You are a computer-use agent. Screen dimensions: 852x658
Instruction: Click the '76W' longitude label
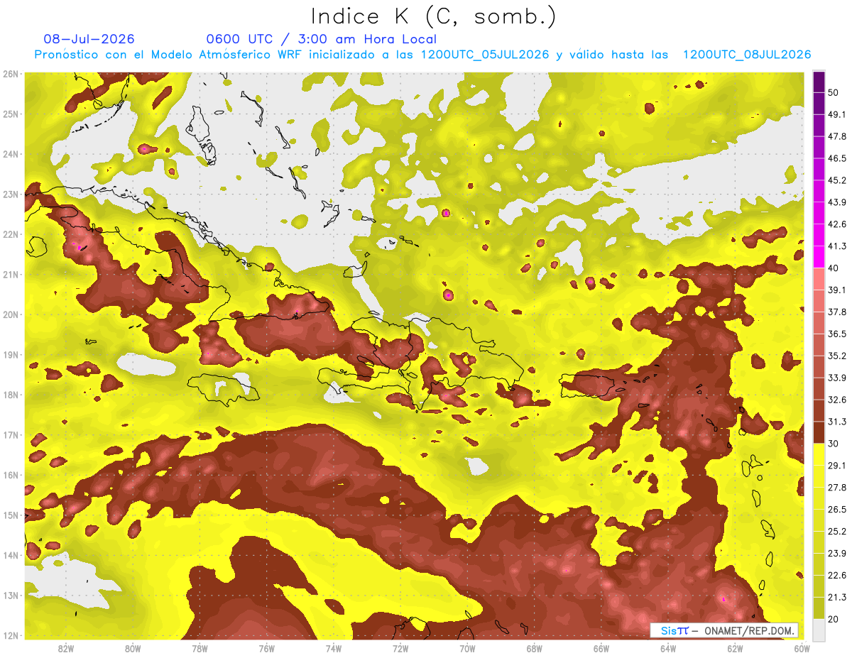tap(267, 648)
